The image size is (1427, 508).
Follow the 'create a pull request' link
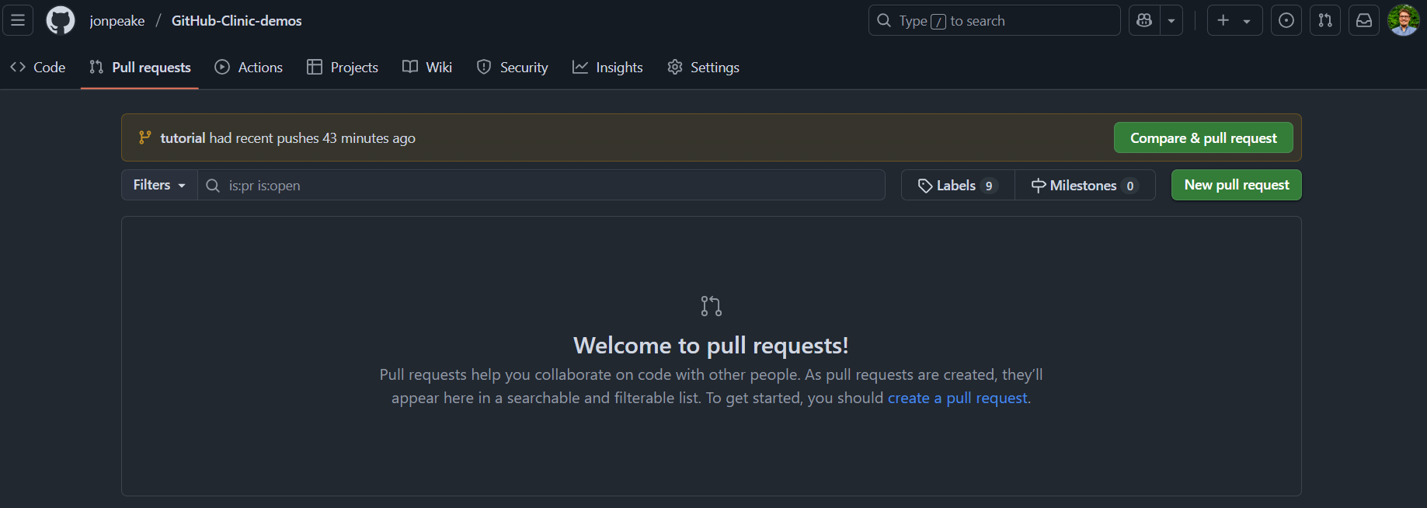958,398
